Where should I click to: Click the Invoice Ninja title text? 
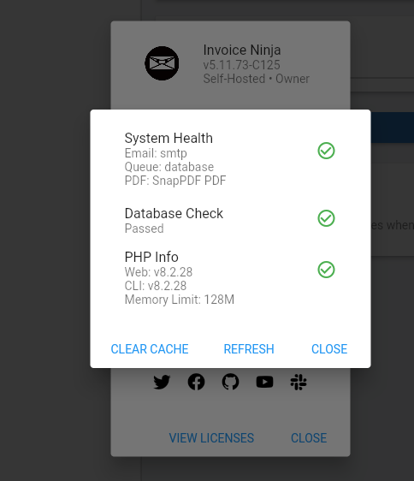[242, 50]
